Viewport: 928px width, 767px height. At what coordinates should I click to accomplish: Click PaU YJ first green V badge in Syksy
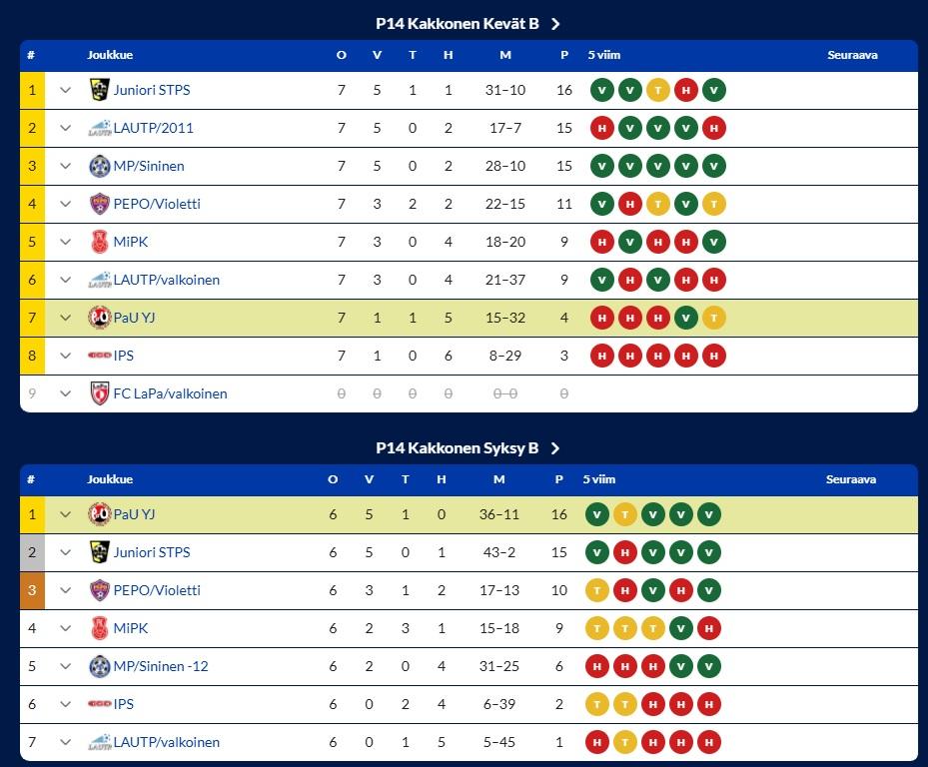pos(597,514)
